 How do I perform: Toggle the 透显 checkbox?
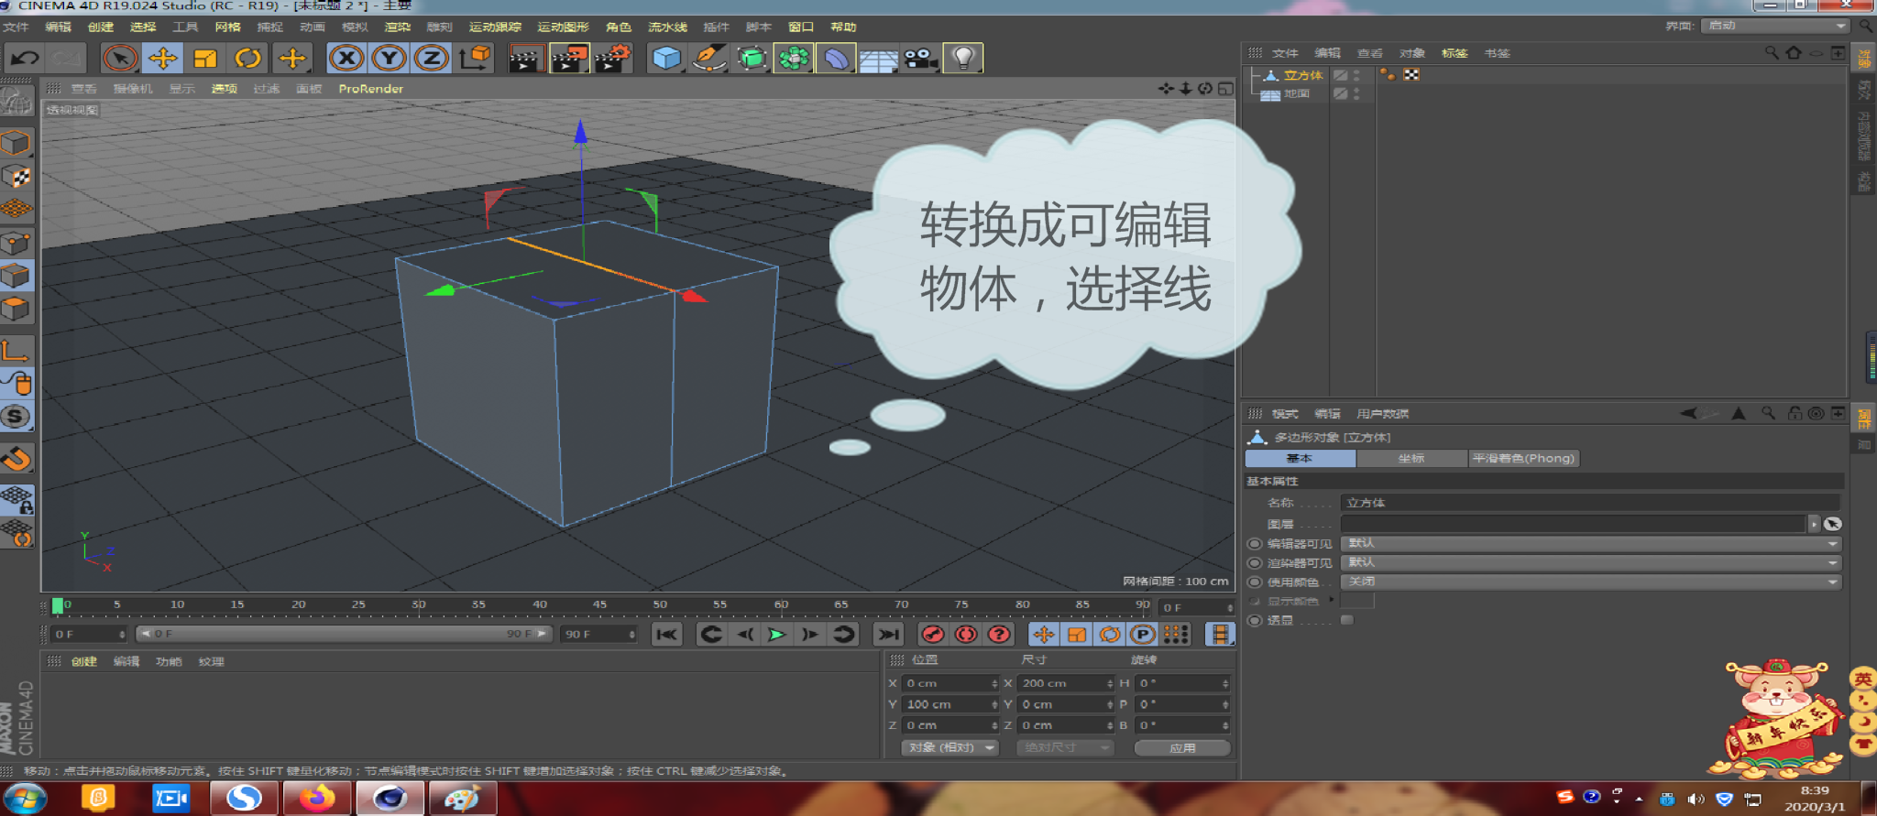click(1346, 620)
